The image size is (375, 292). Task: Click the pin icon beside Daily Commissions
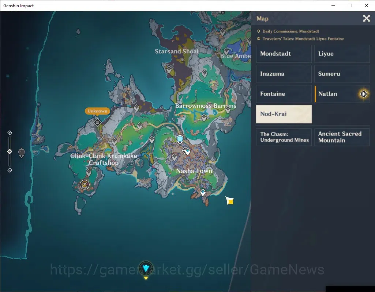point(259,31)
